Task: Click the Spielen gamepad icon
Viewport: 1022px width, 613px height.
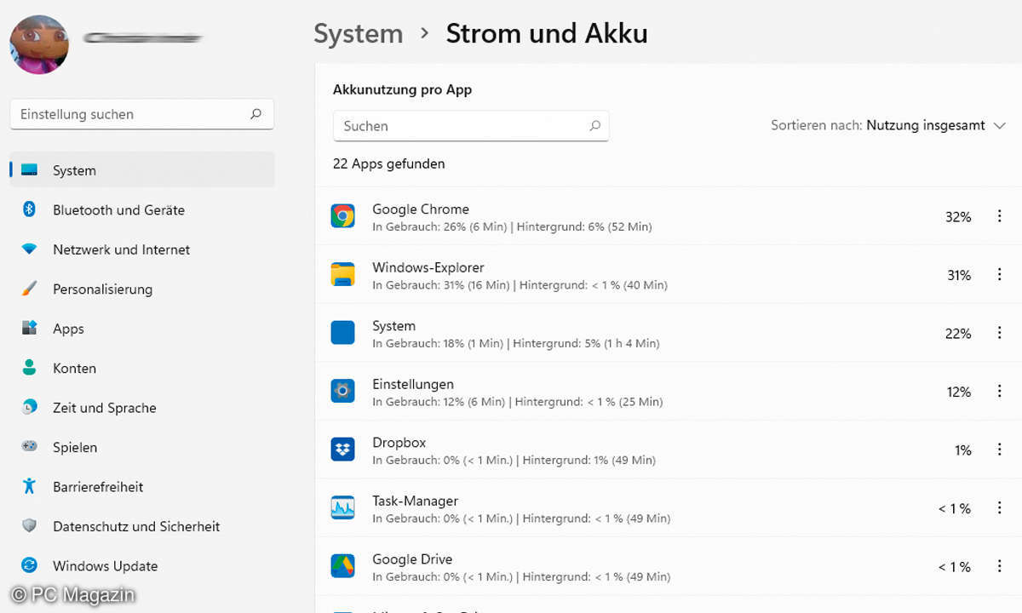Action: tap(30, 446)
